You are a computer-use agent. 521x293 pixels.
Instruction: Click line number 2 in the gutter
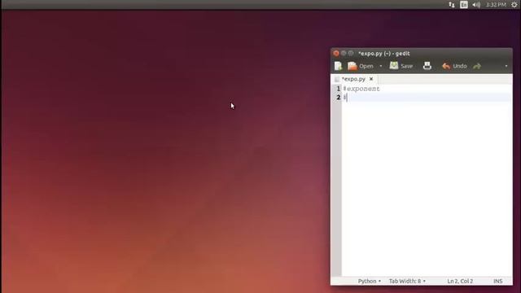(339, 98)
